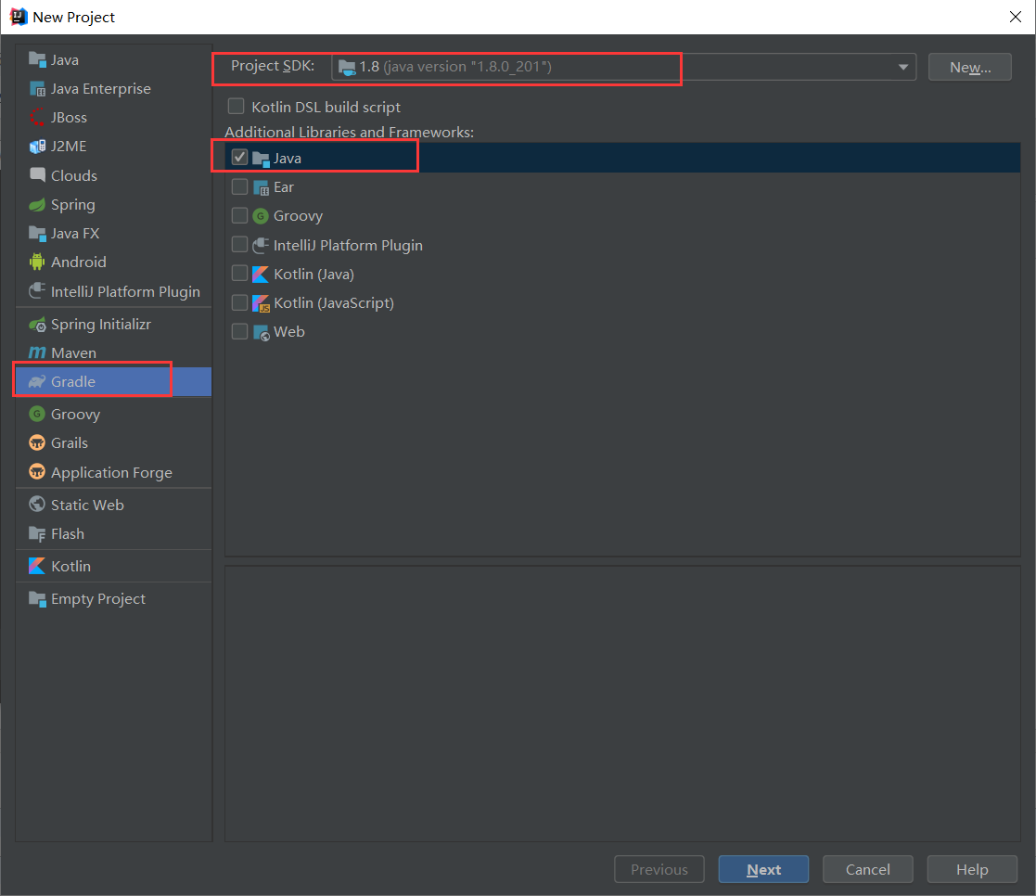Enable the Web framework checkbox
Screen dimensions: 1036x896
tap(240, 331)
